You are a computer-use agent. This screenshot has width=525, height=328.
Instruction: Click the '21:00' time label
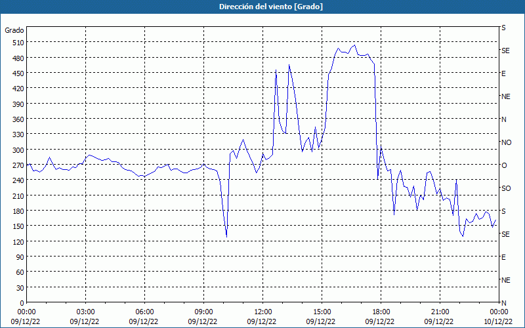[440, 312]
